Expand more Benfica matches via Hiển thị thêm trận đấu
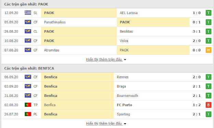Screen dimensions: 214x128 [x=104, y=124]
